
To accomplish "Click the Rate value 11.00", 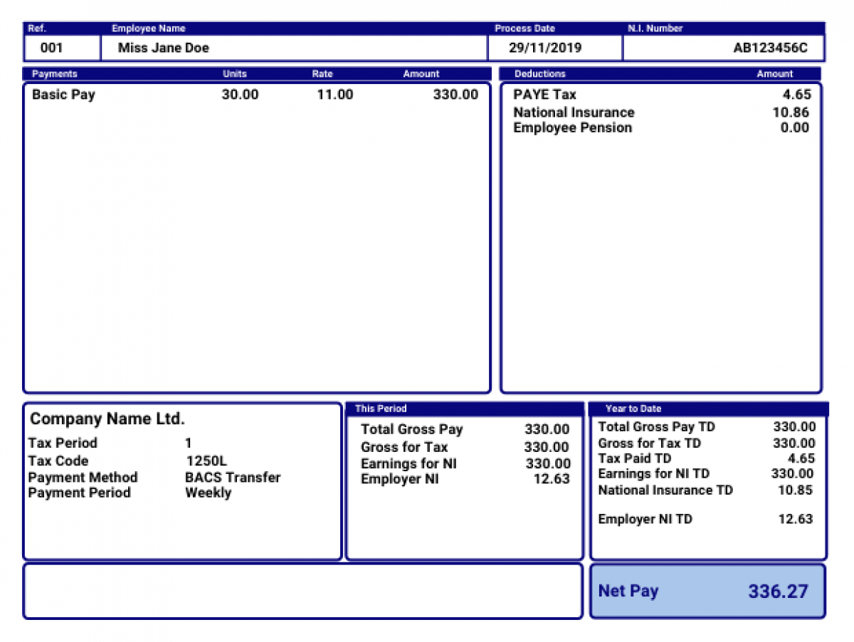I will [335, 95].
